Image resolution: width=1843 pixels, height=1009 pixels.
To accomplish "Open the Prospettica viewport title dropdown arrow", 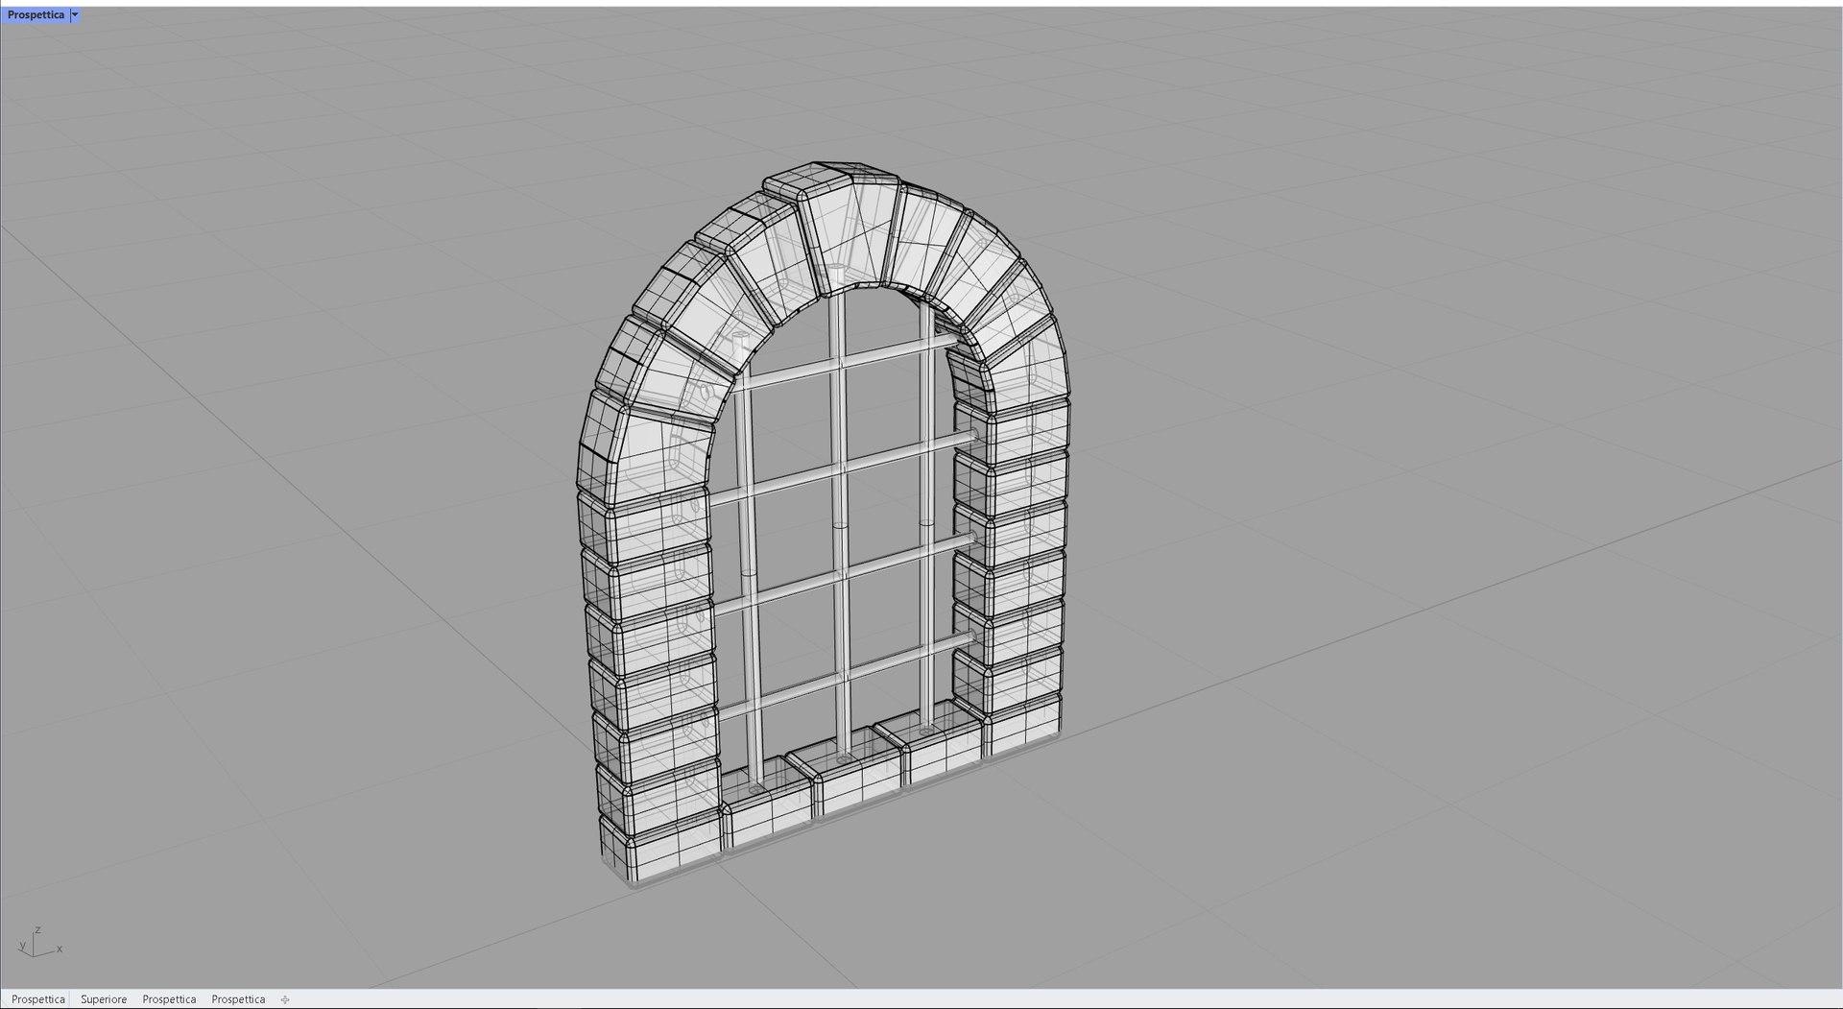I will [x=75, y=15].
